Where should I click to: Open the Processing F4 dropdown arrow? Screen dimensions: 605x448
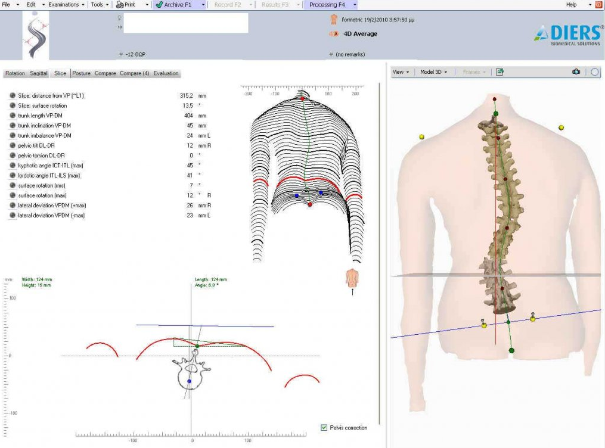click(x=355, y=5)
